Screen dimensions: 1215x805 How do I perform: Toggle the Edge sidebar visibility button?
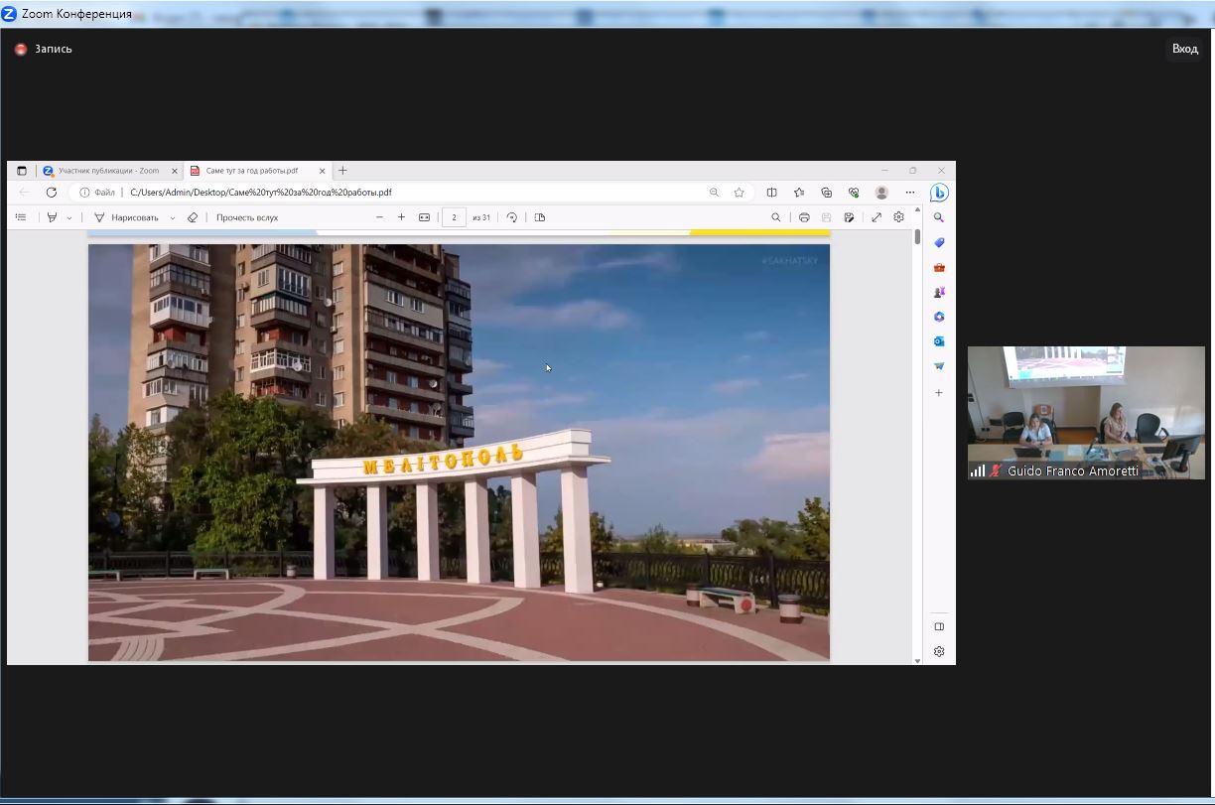tap(939, 626)
